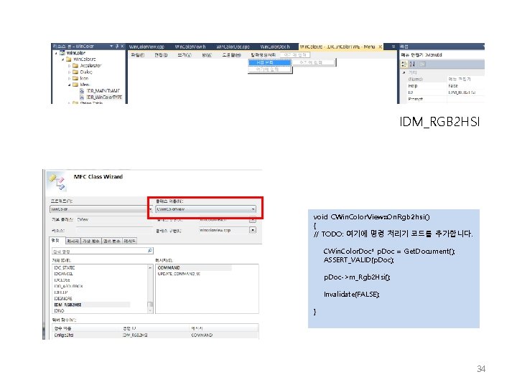Image resolution: width=517 pixels, height=387 pixels.
Task: Collapse the Menu folder in the resource tree
Action: click(x=69, y=85)
